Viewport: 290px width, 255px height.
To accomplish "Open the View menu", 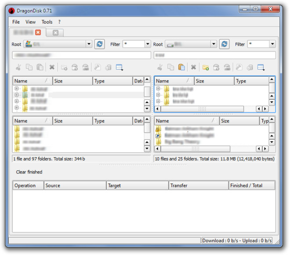I will [x=30, y=22].
